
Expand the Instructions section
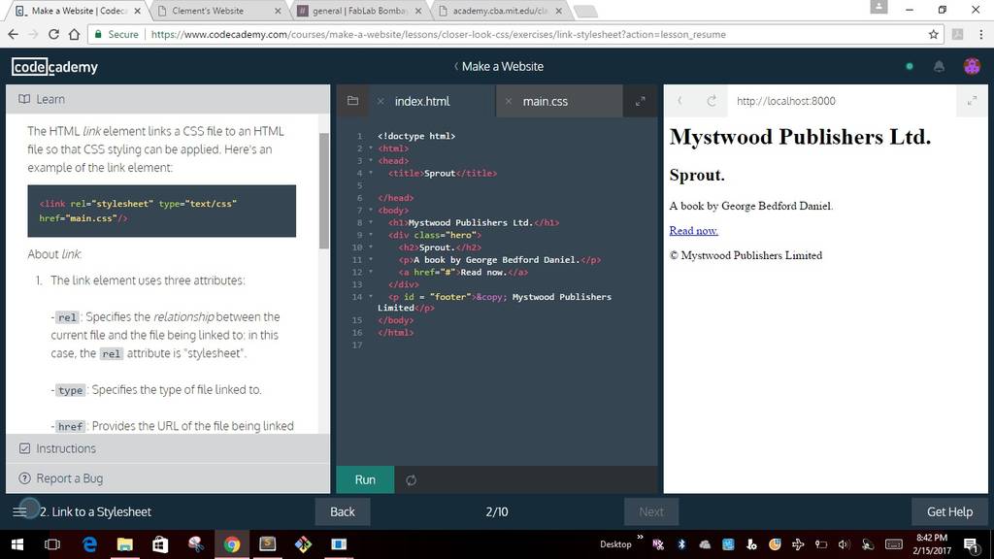168,448
